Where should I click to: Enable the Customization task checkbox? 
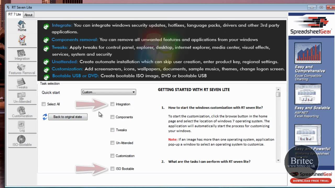pos(112,156)
